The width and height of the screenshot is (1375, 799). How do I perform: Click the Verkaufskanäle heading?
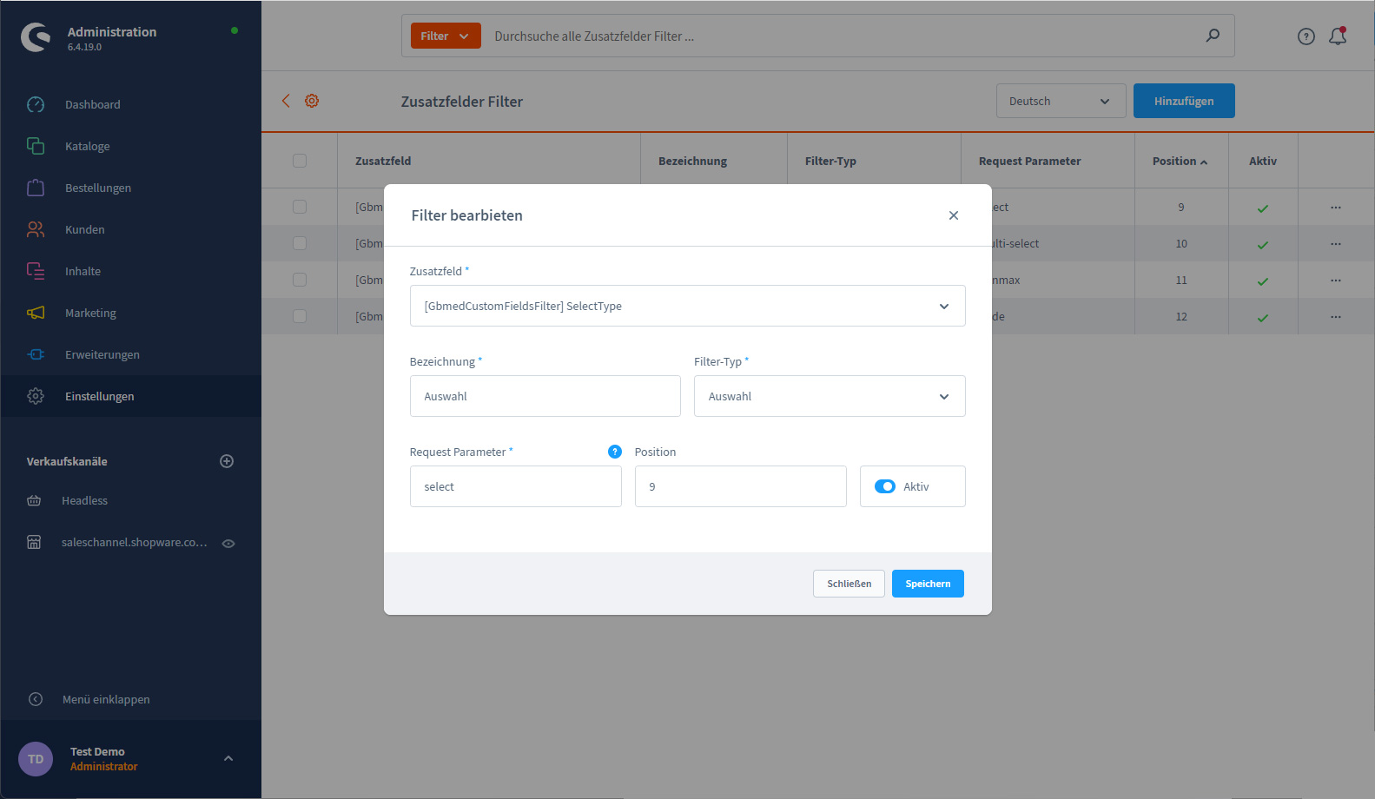[x=67, y=461]
